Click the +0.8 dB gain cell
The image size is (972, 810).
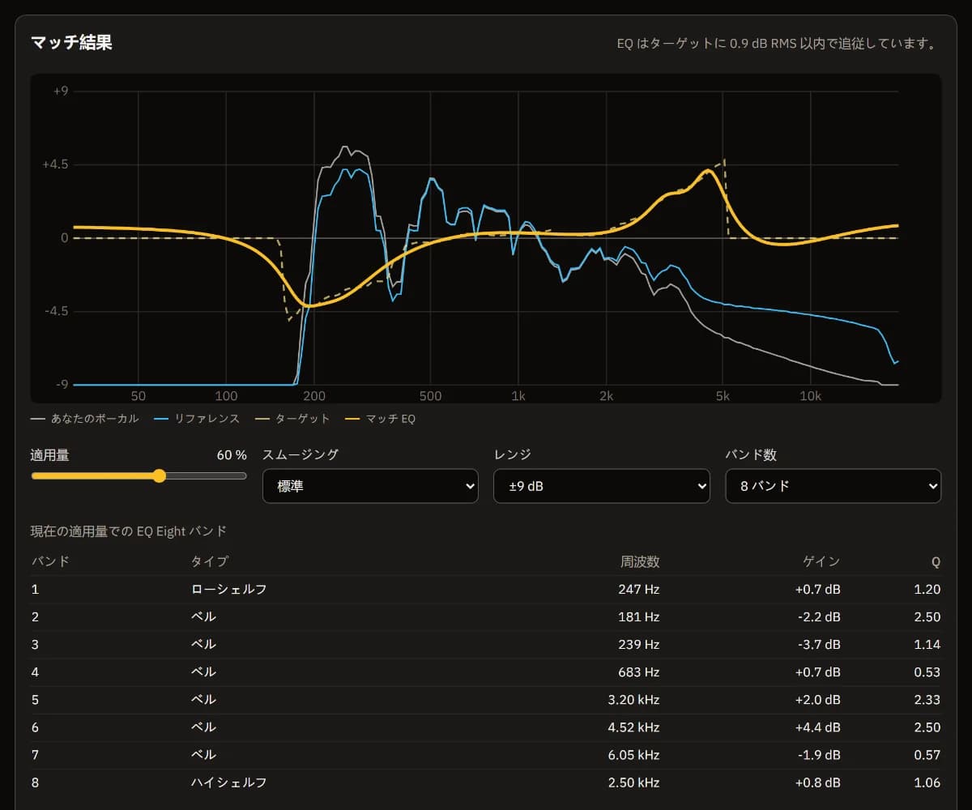coord(818,782)
